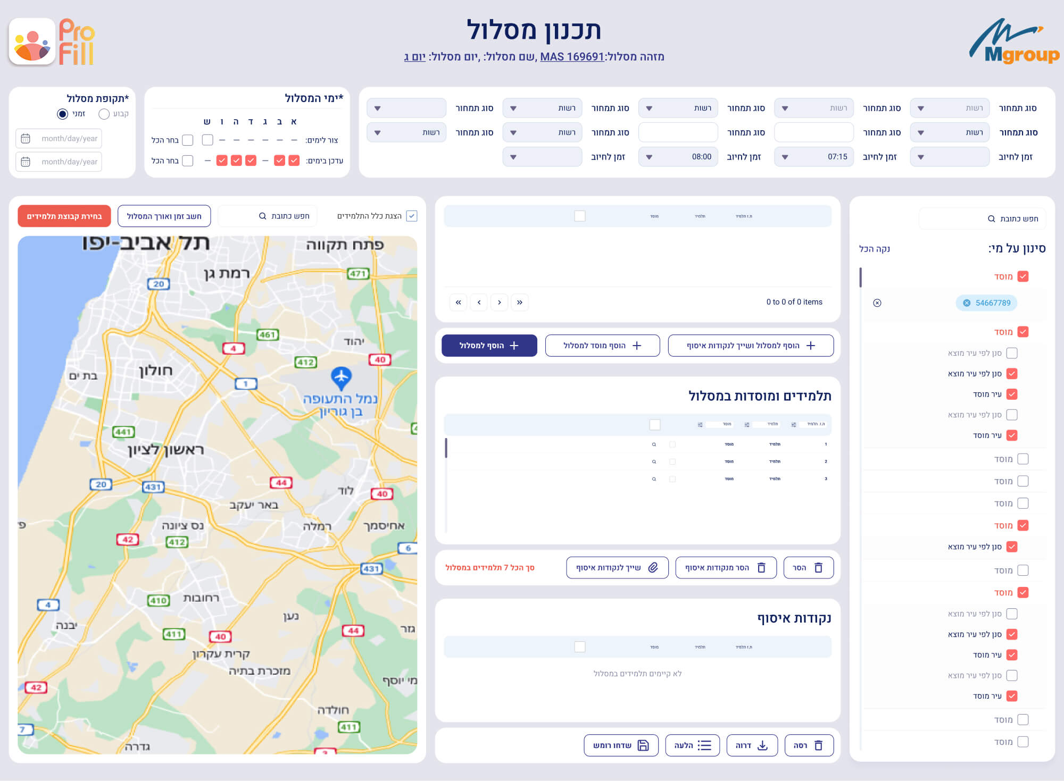This screenshot has width=1064, height=781.
Task: Click the list lines icon in bottom toolbar
Action: point(704,745)
